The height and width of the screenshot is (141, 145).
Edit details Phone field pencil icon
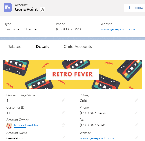137,112
